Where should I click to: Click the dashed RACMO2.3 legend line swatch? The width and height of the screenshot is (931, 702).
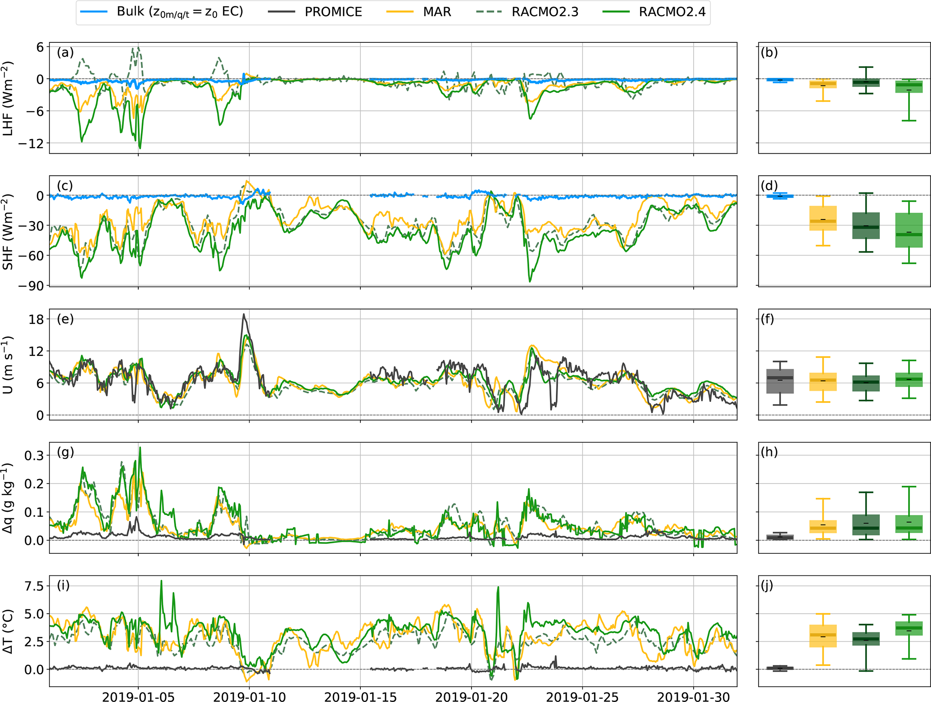489,12
